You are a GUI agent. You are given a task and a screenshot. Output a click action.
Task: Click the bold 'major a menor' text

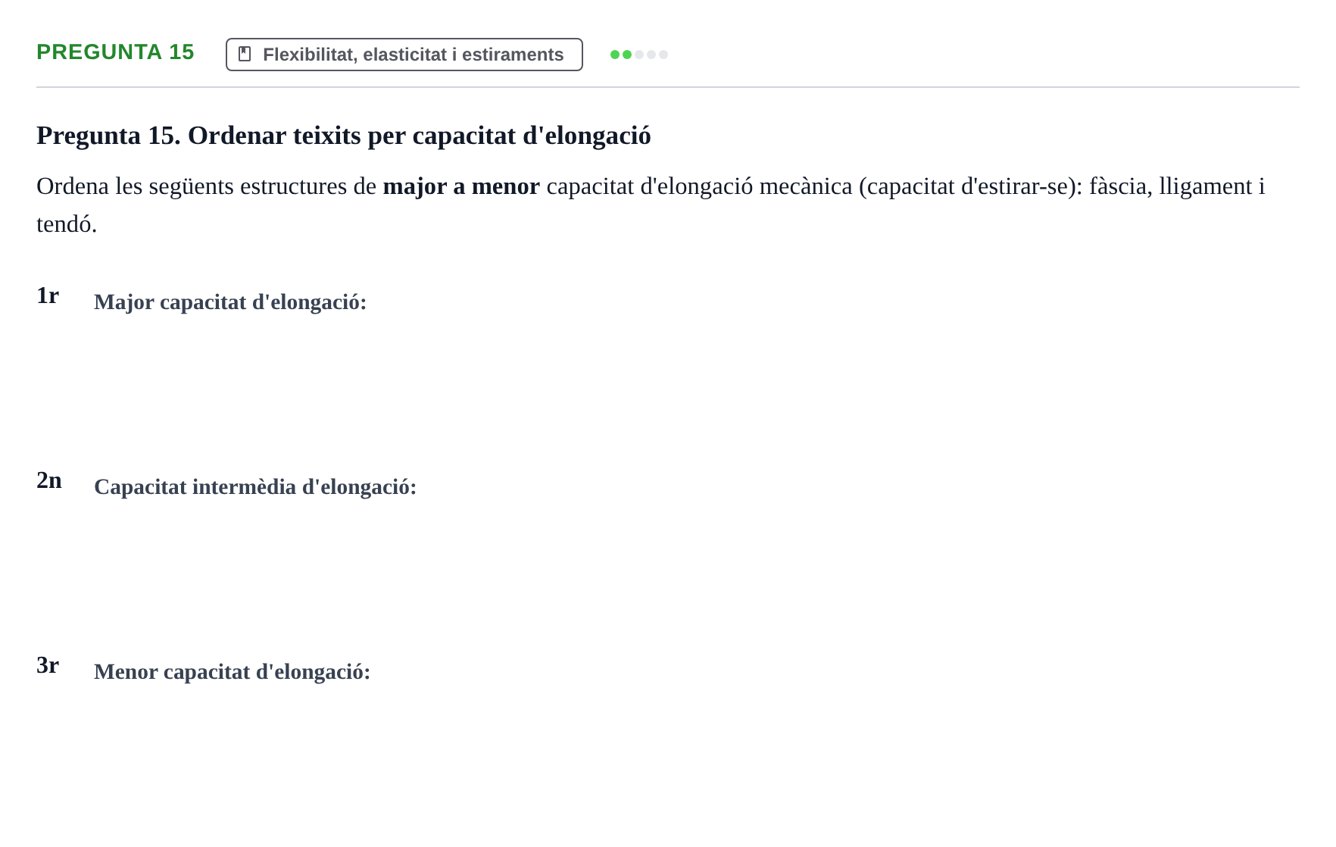(461, 186)
